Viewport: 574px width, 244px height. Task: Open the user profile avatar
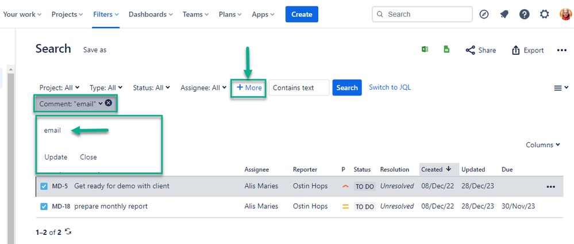point(565,14)
